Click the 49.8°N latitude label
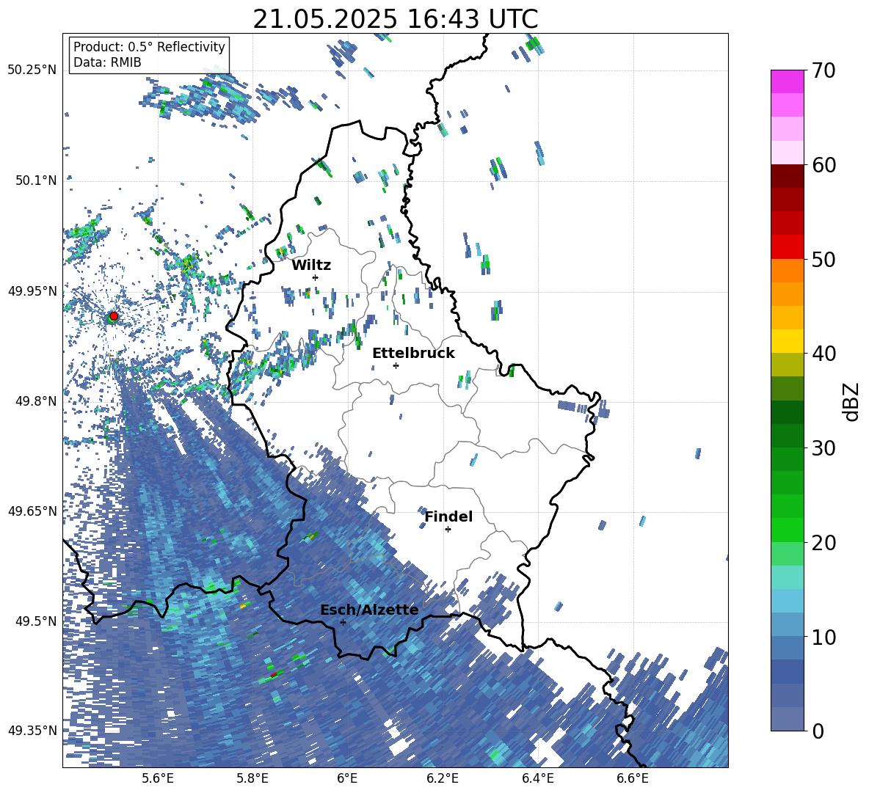869x793 pixels. (x=37, y=401)
